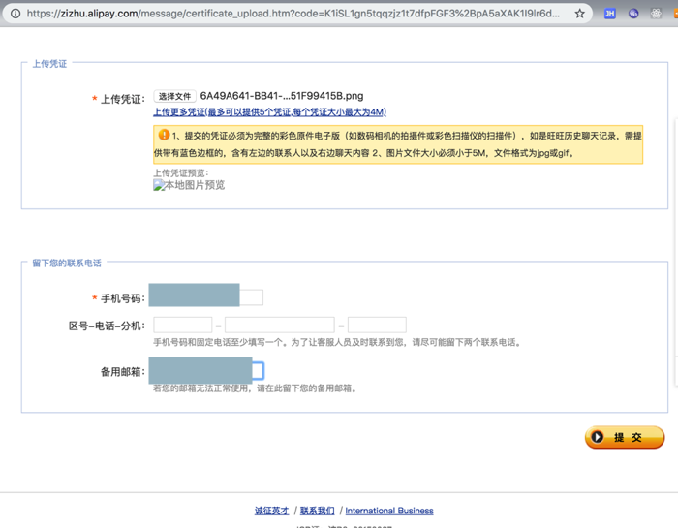Click the broken 本地图片预览 preview image
Screen dimensions: 678x528
tap(189, 185)
